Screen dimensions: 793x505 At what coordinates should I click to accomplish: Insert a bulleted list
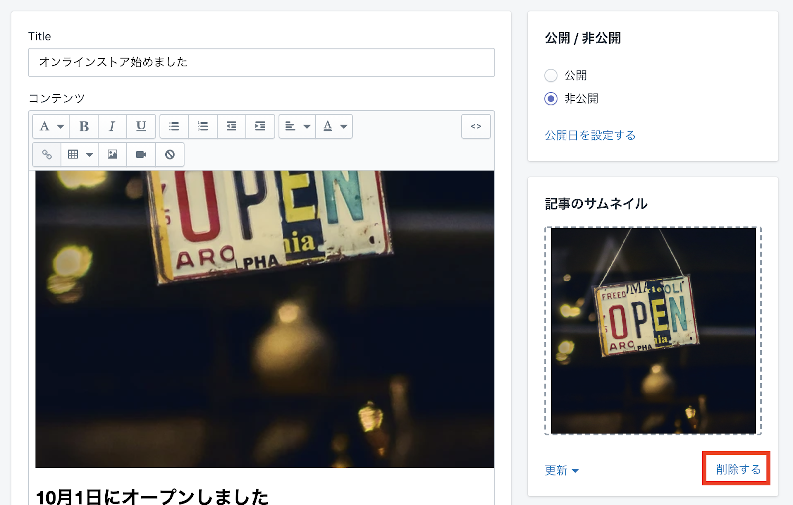click(174, 126)
